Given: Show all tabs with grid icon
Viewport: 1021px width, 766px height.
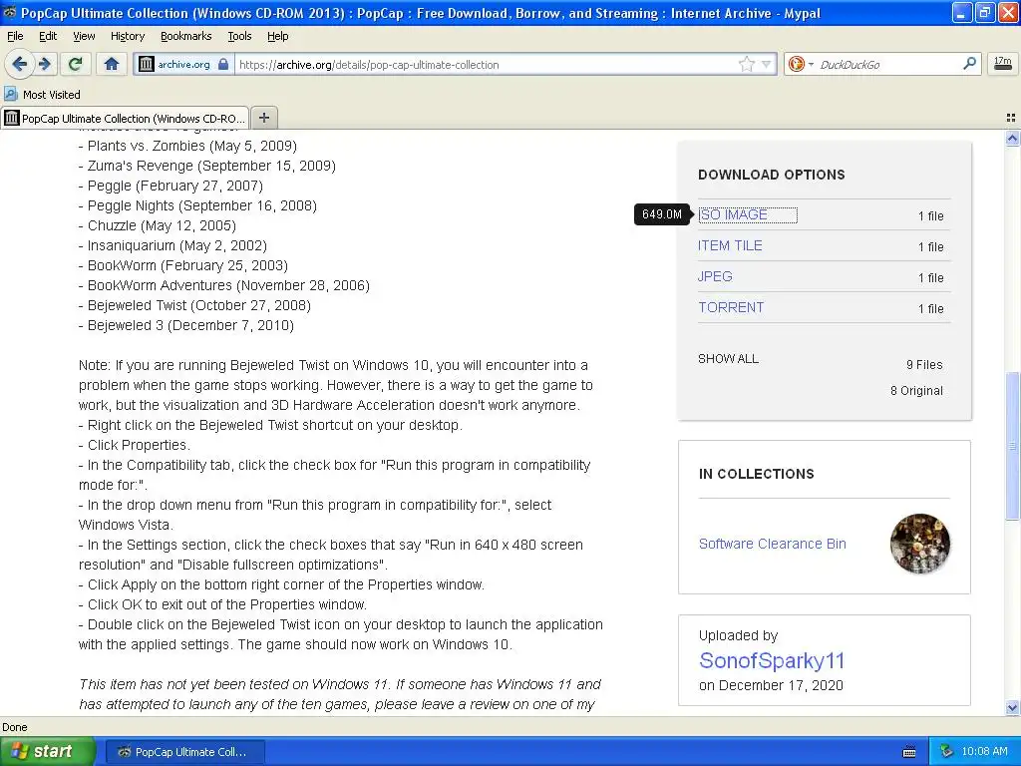Looking at the screenshot, I should 1011,118.
